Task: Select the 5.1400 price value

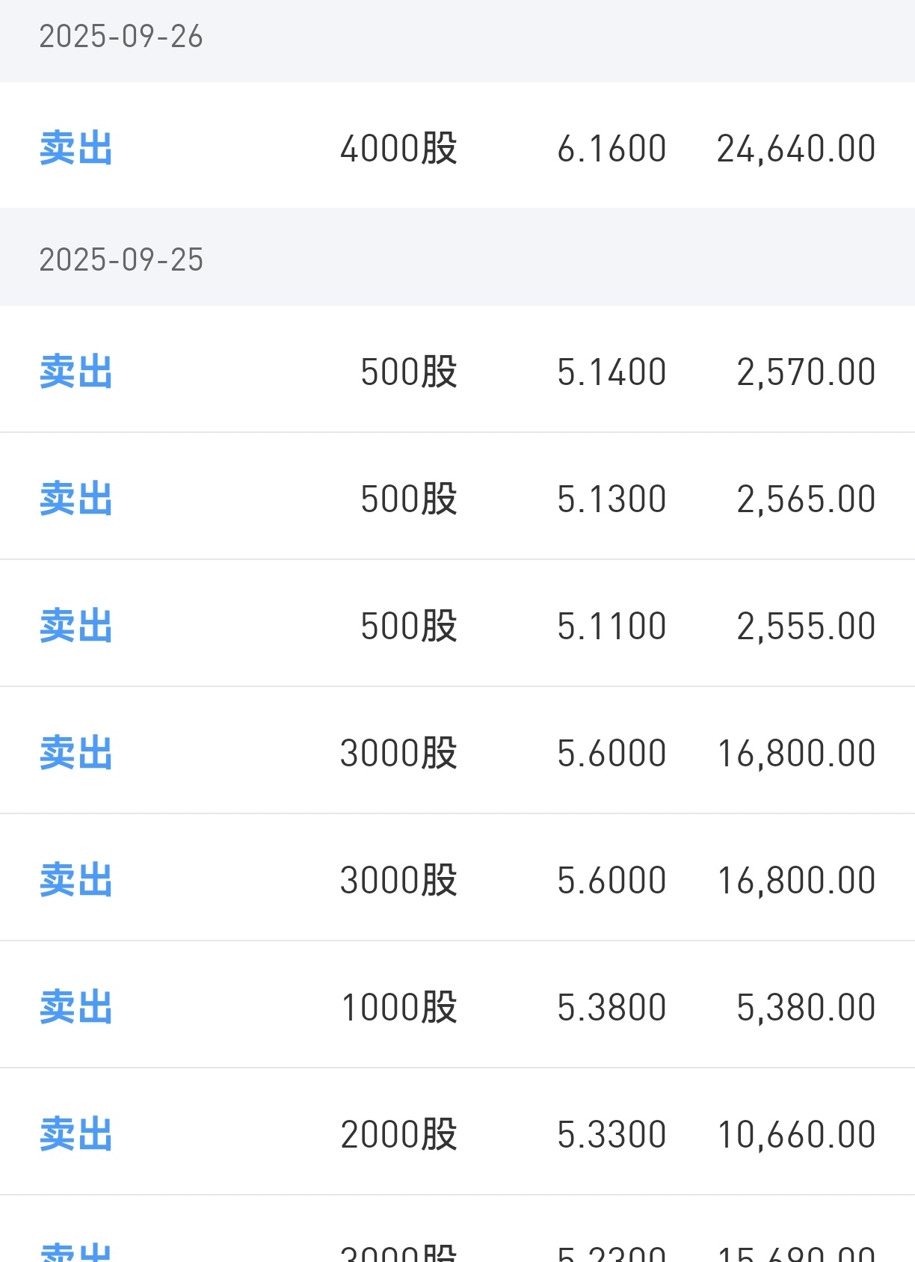Action: 611,372
